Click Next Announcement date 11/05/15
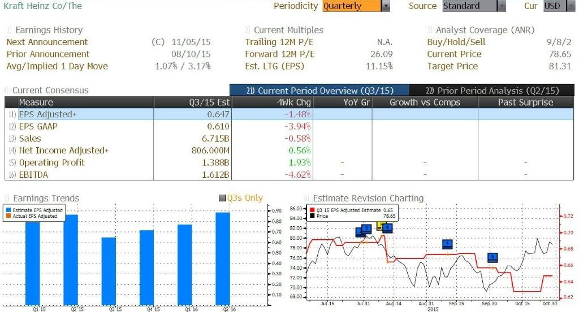The height and width of the screenshot is (312, 579). tap(191, 42)
